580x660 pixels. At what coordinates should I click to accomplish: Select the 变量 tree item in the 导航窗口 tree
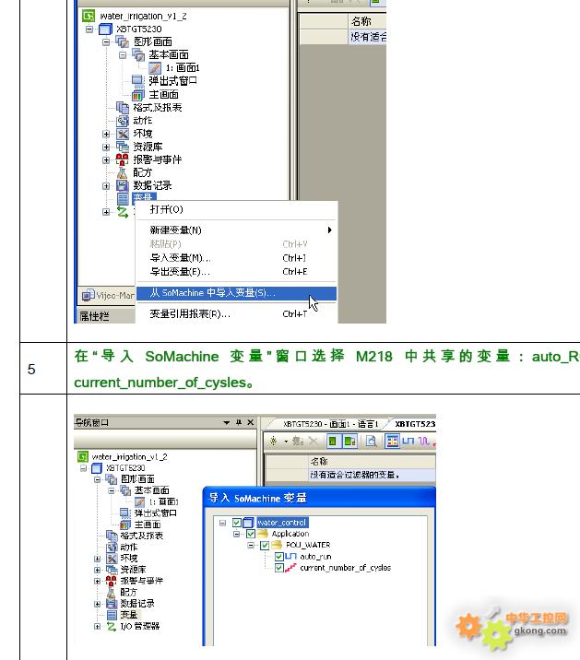pos(129,615)
